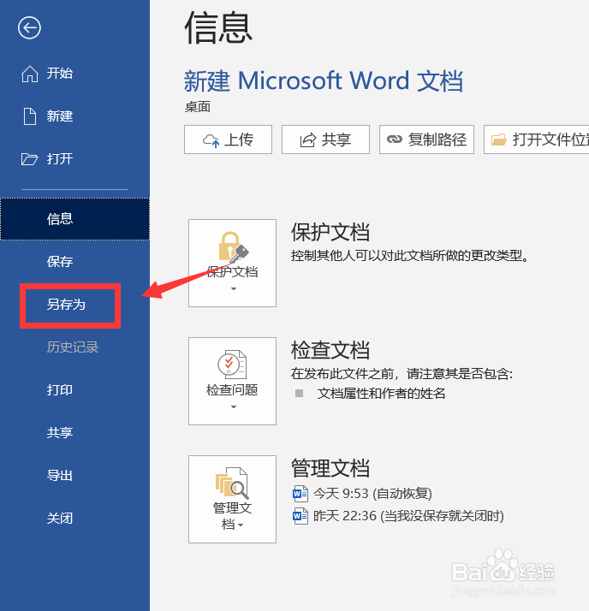Click the folder icon on 打开文件位置
Screen dimensions: 589x611
[x=498, y=139]
